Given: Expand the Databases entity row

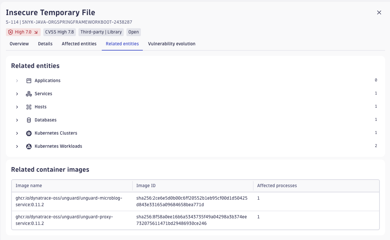Looking at the screenshot, I should coord(17,120).
